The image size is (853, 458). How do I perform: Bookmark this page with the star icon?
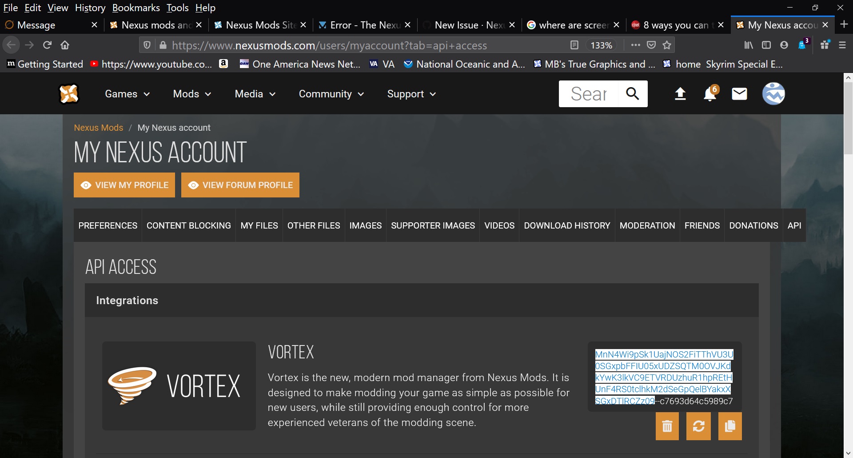click(666, 45)
